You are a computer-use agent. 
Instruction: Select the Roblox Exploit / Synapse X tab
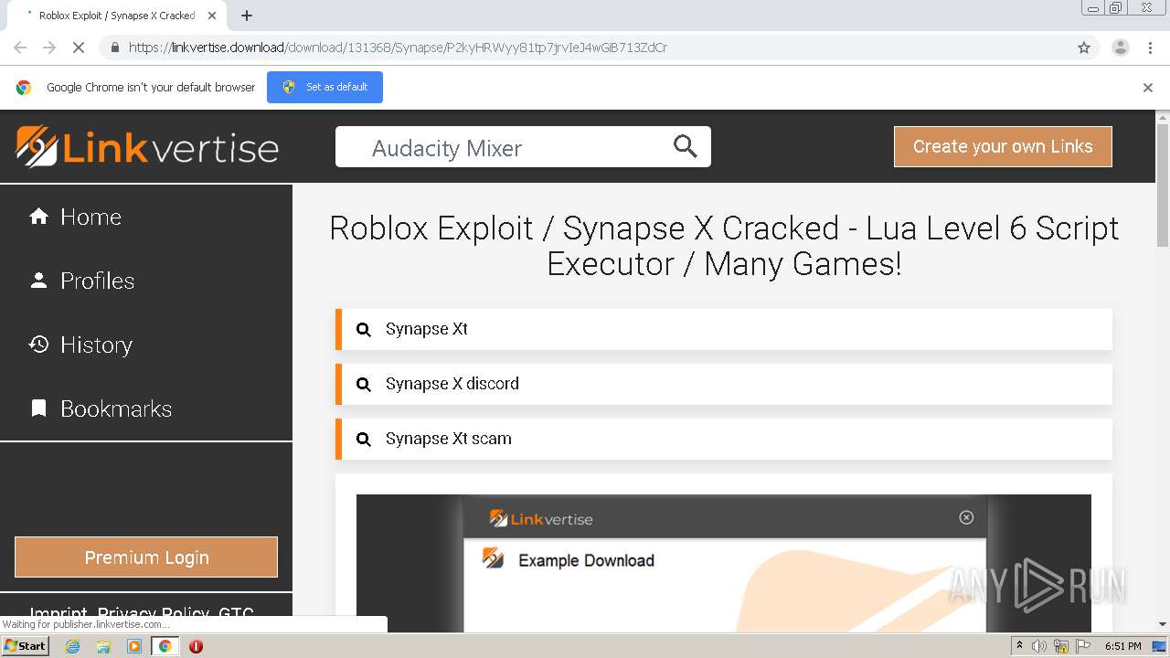(x=117, y=16)
